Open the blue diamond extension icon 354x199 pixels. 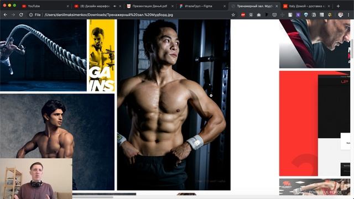(306, 15)
